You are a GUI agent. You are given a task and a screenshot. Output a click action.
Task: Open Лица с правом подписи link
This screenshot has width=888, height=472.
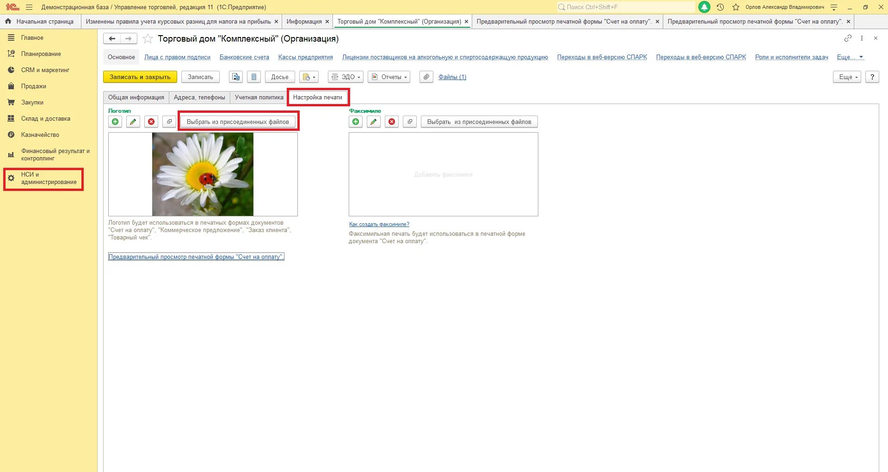tap(177, 57)
